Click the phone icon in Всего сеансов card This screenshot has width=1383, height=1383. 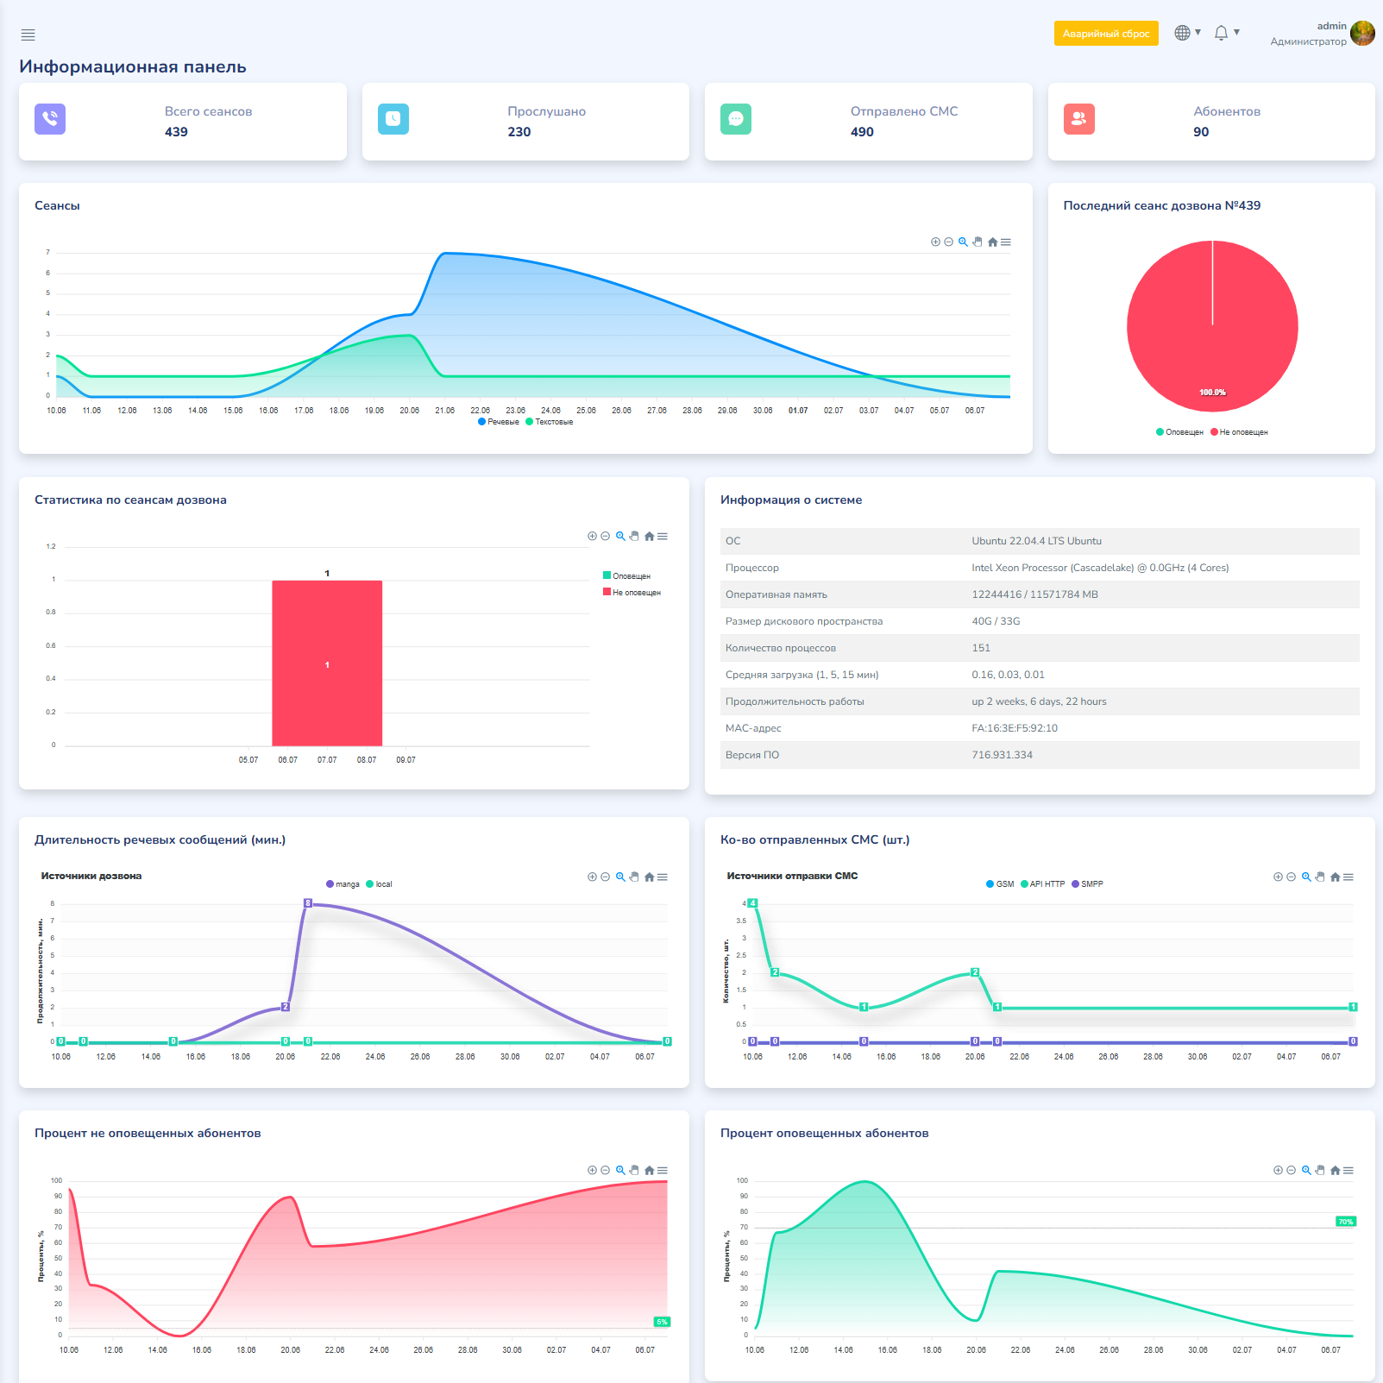point(50,119)
